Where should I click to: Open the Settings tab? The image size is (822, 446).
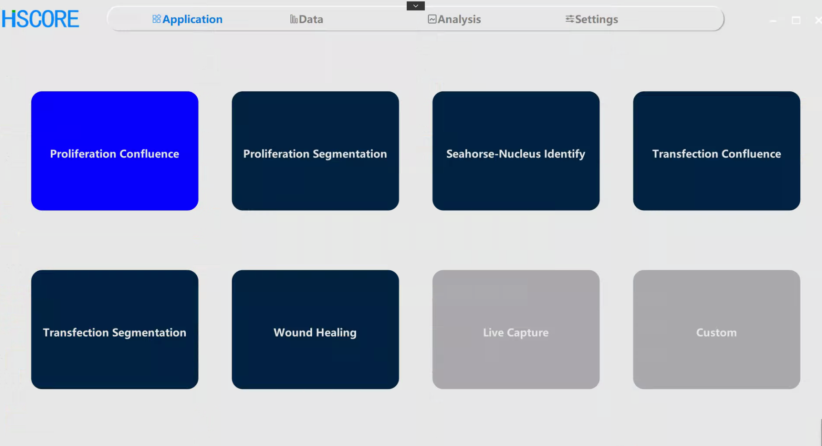[x=596, y=20]
